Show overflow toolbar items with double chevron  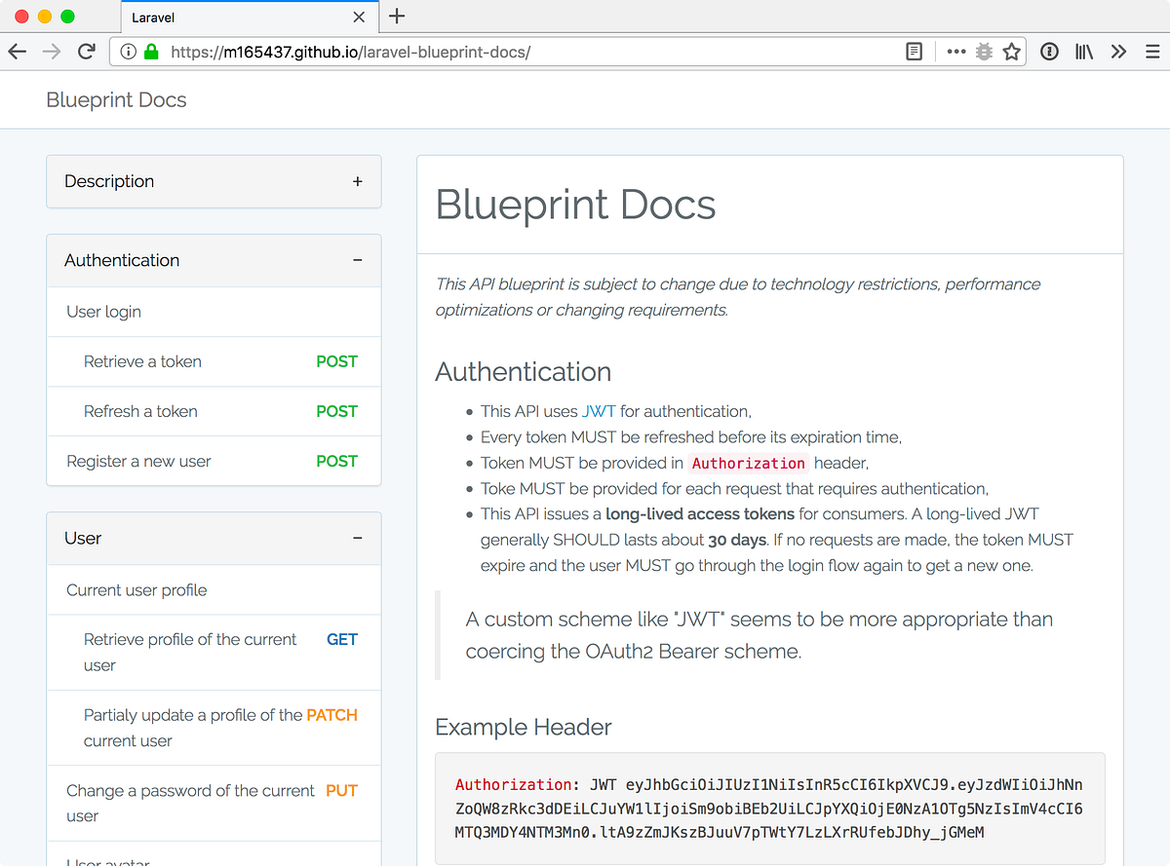(x=1118, y=52)
